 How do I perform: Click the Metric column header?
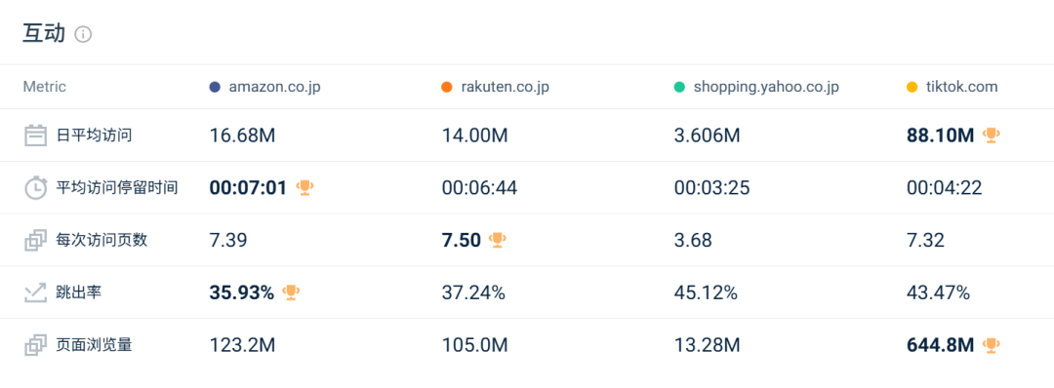(x=44, y=87)
